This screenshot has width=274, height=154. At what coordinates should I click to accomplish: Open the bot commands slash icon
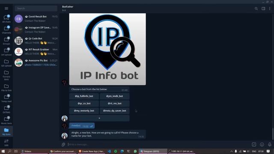click(254, 145)
